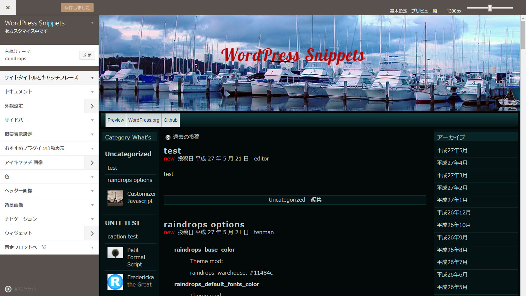Expand the 固定フロントページ section
Screen dimensions: 526x296
49,247
